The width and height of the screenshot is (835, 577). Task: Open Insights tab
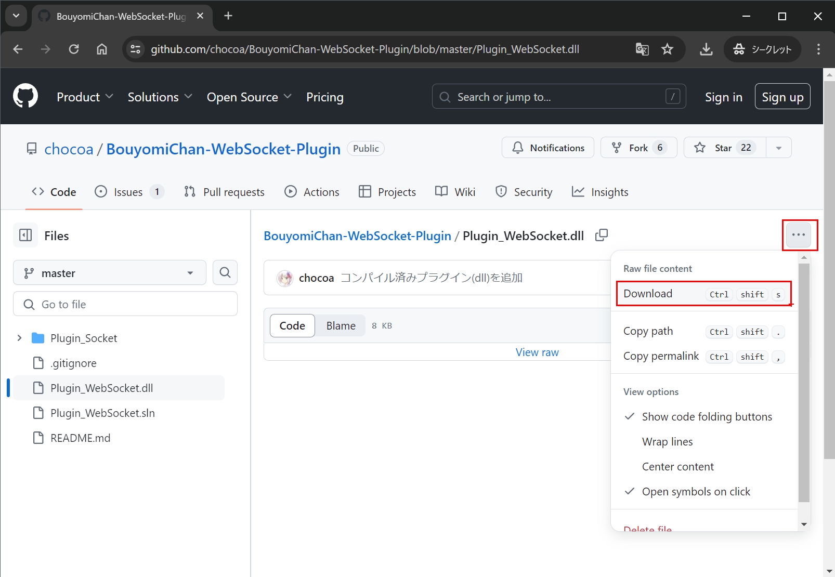600,192
